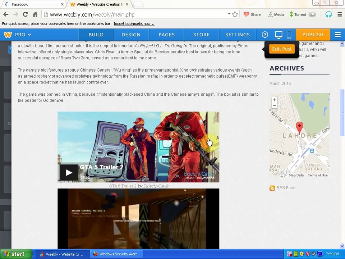This screenshot has width=345, height=259.
Task: Open the SETTINGS tab
Action: click(x=238, y=35)
